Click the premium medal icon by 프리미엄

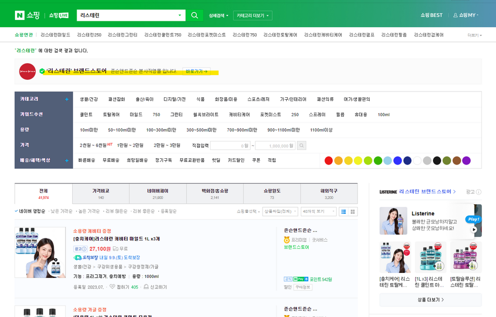tap(287, 240)
